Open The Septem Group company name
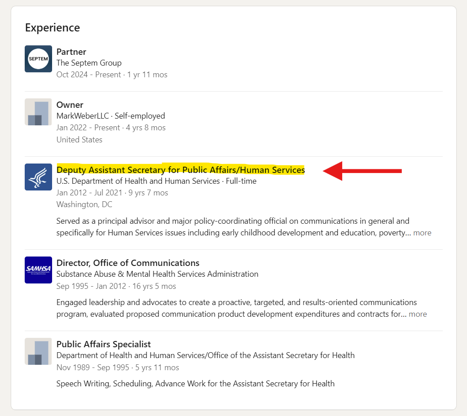Viewport: 467px width, 416px height. point(89,63)
